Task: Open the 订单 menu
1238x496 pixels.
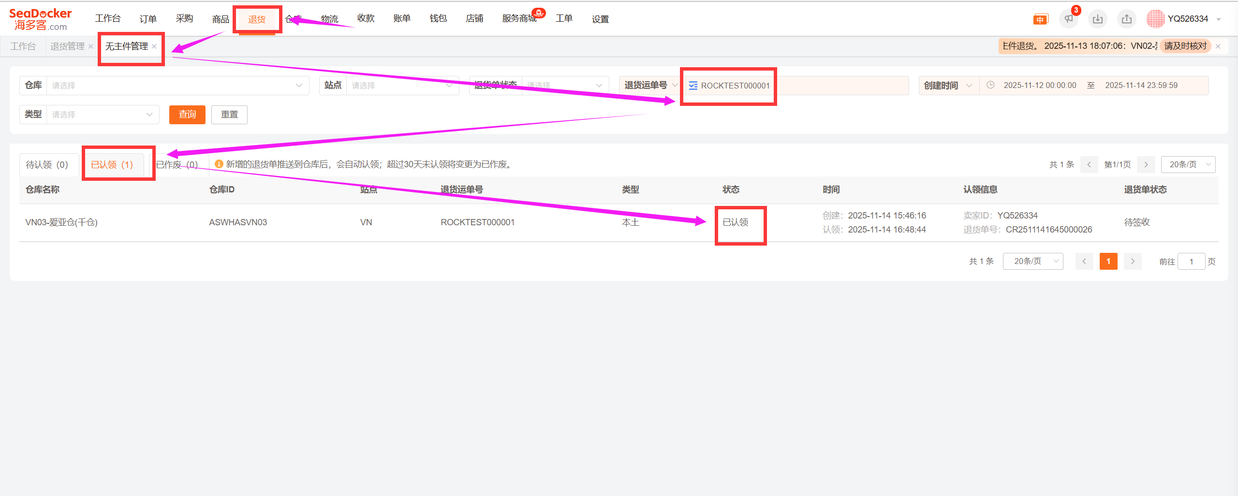Action: tap(148, 19)
